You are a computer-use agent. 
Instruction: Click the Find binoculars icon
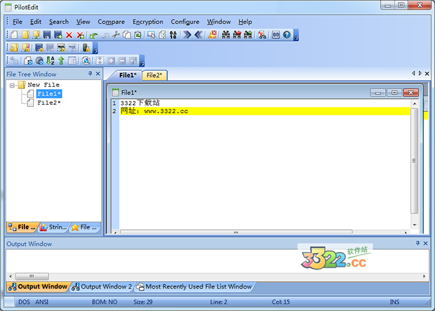pos(226,35)
